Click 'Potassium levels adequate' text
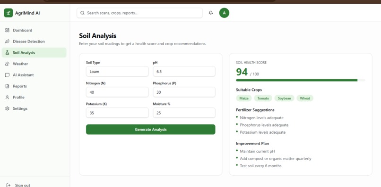381x187 pixels. (x=263, y=132)
